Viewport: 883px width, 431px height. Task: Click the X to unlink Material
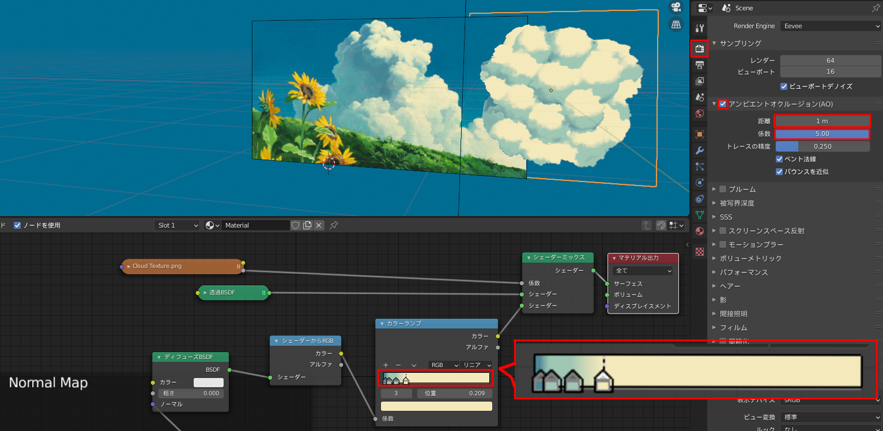(319, 225)
